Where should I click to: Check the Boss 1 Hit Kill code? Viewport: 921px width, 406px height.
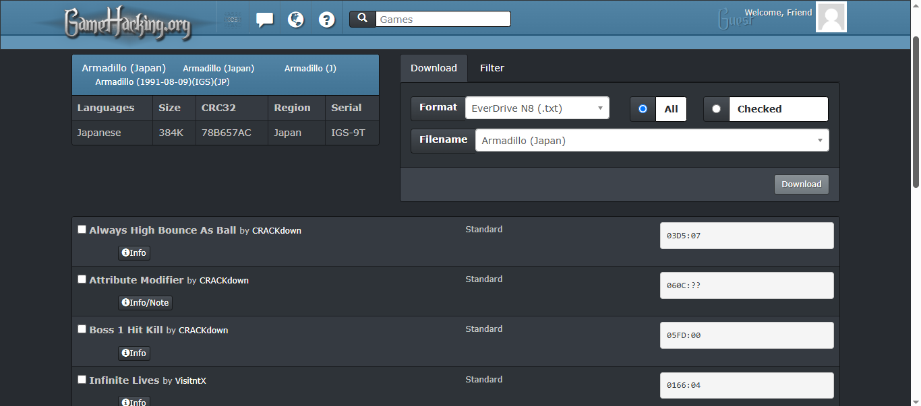coord(82,329)
